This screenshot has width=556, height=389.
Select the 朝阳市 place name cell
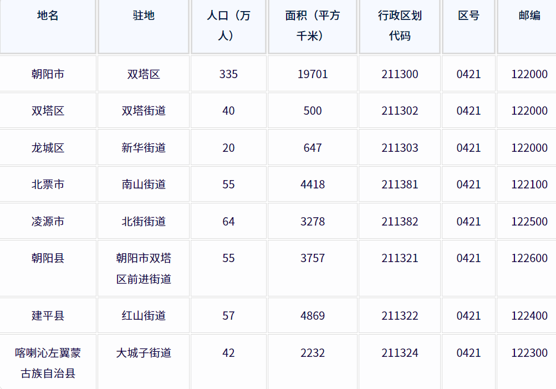(x=48, y=74)
